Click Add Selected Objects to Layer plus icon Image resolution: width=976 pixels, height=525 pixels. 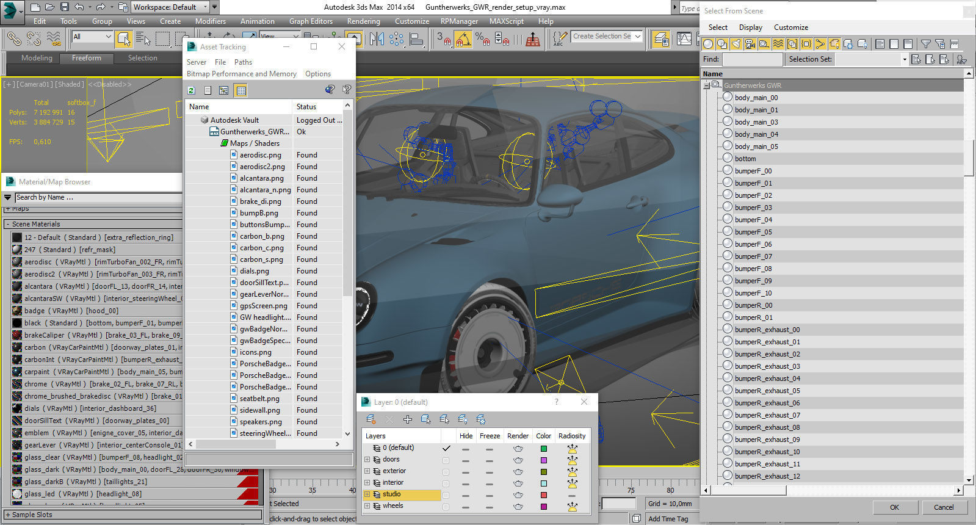point(408,419)
